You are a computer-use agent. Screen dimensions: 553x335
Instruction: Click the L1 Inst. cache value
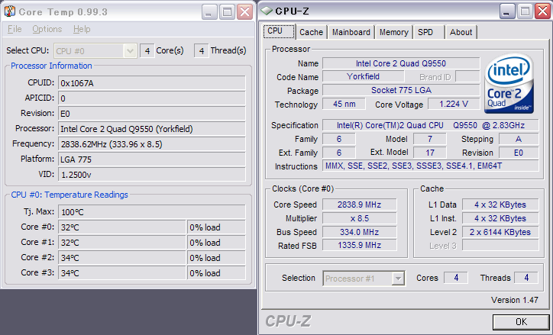point(500,218)
